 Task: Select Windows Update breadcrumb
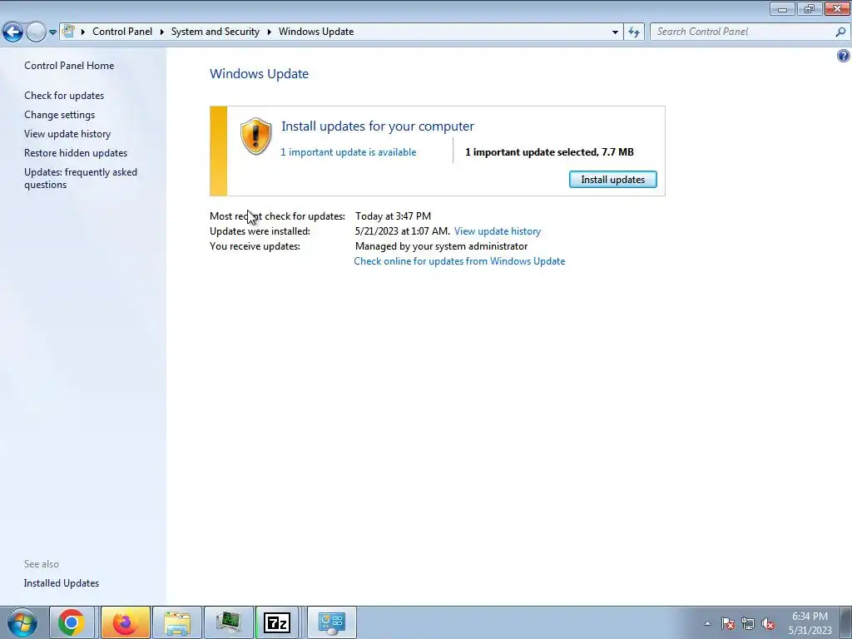[316, 32]
